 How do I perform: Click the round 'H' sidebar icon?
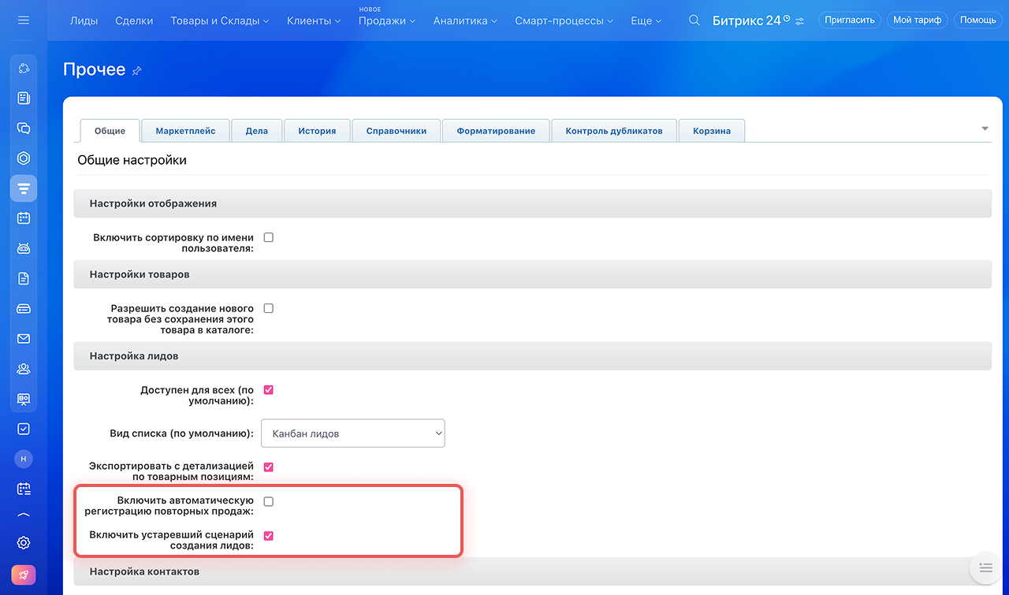click(x=24, y=459)
